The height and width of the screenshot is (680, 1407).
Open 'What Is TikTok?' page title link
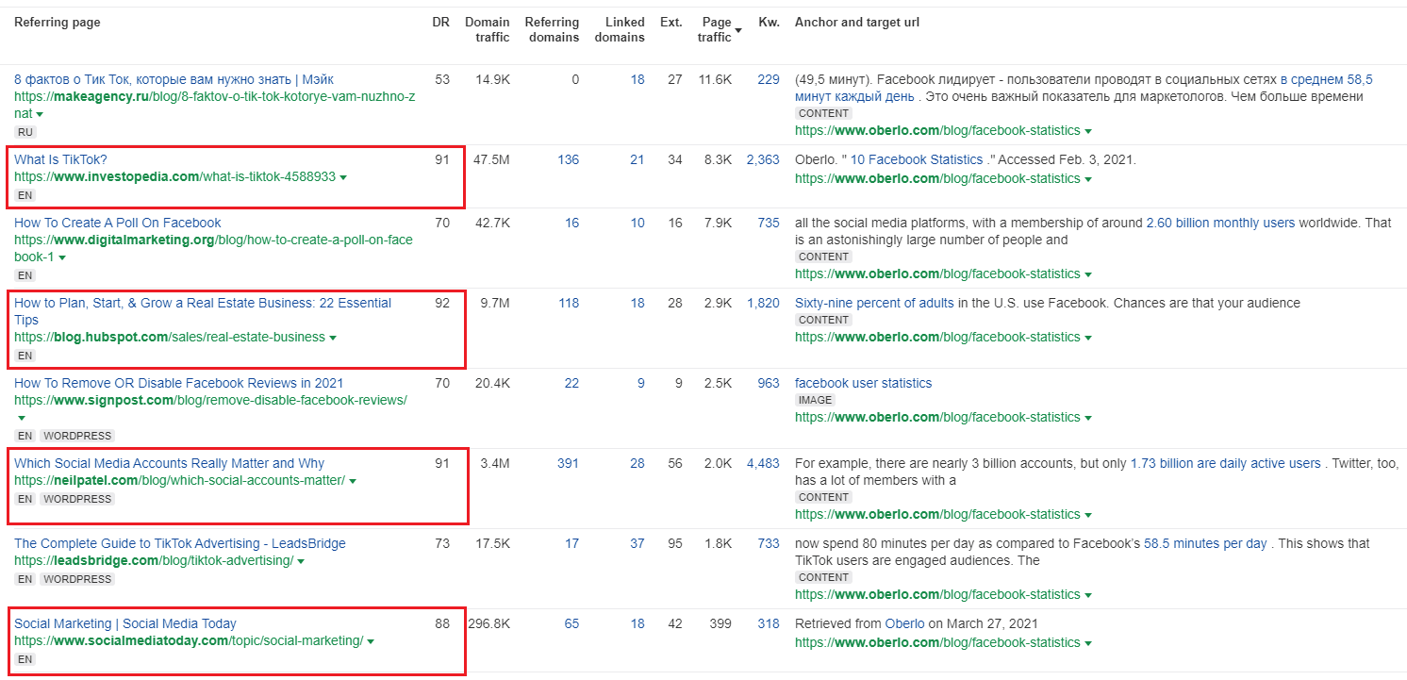tap(60, 159)
